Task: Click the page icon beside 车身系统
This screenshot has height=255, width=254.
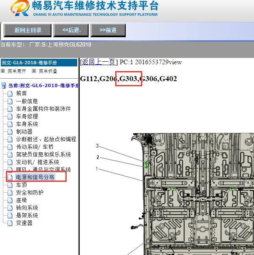Action: (10, 124)
